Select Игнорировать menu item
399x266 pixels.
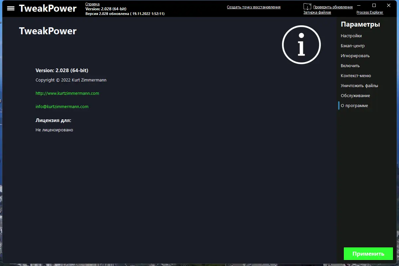click(355, 56)
